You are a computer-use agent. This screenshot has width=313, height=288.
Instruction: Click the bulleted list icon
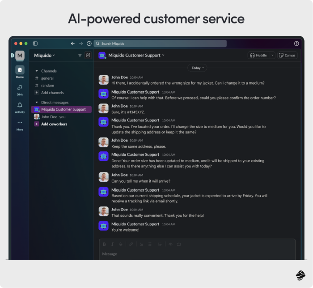point(149,244)
